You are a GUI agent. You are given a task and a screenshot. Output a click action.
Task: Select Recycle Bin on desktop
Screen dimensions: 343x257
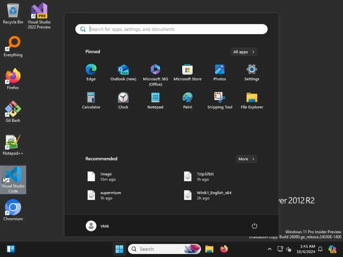[13, 14]
